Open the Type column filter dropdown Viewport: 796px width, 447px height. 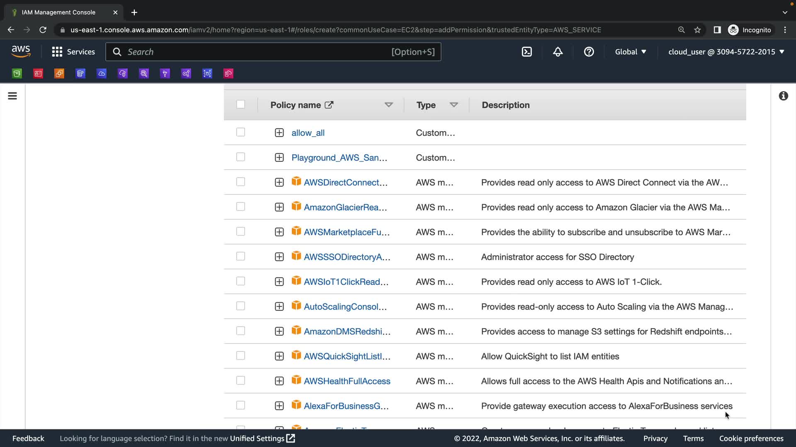point(454,105)
